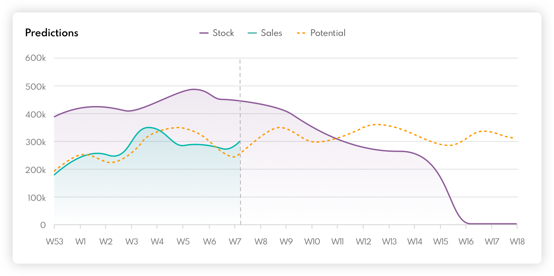This screenshot has height=276, width=554.
Task: Click the Stock line peak near W5
Action: click(194, 89)
